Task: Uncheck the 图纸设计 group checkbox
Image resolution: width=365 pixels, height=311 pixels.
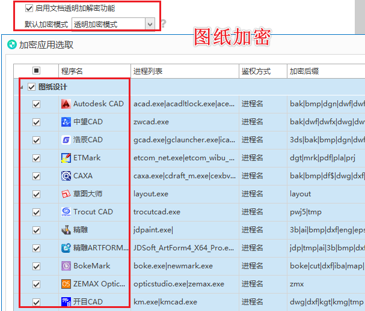Action: pos(32,87)
